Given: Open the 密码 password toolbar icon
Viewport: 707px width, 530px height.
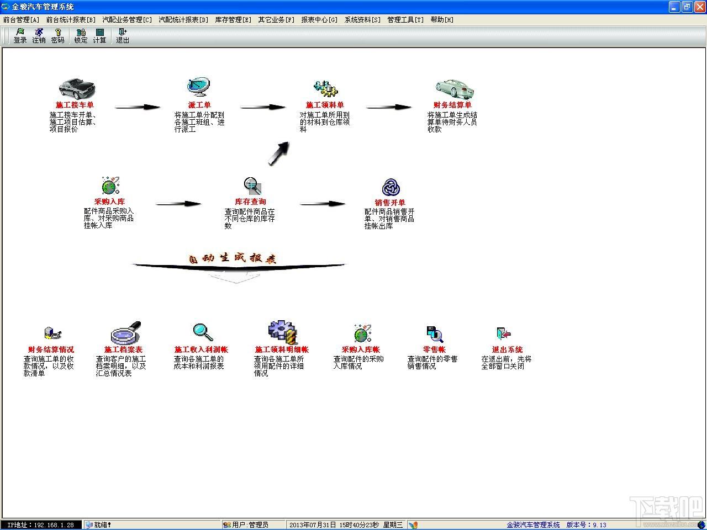Looking at the screenshot, I should coord(57,36).
